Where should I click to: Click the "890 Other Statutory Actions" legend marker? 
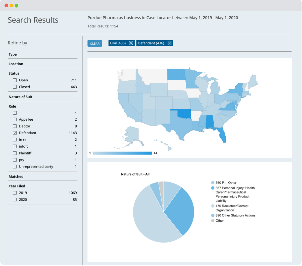(x=213, y=215)
